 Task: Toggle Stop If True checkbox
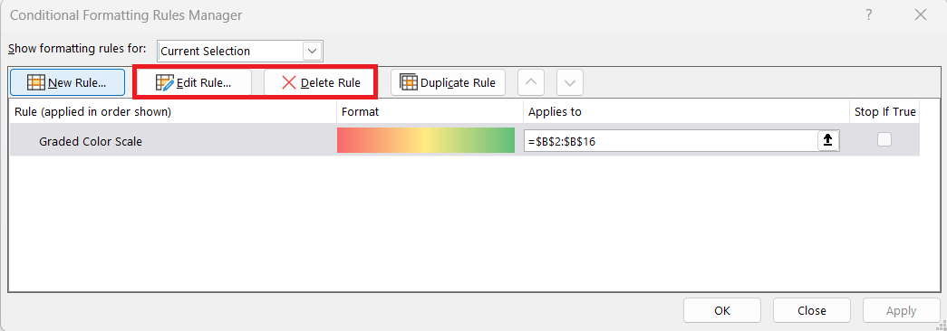point(884,140)
